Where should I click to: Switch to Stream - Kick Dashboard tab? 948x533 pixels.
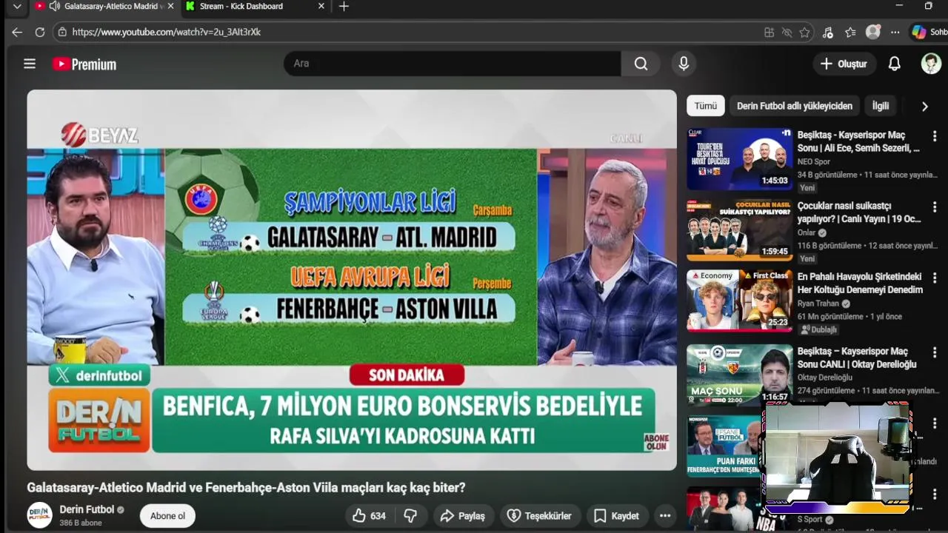241,6
